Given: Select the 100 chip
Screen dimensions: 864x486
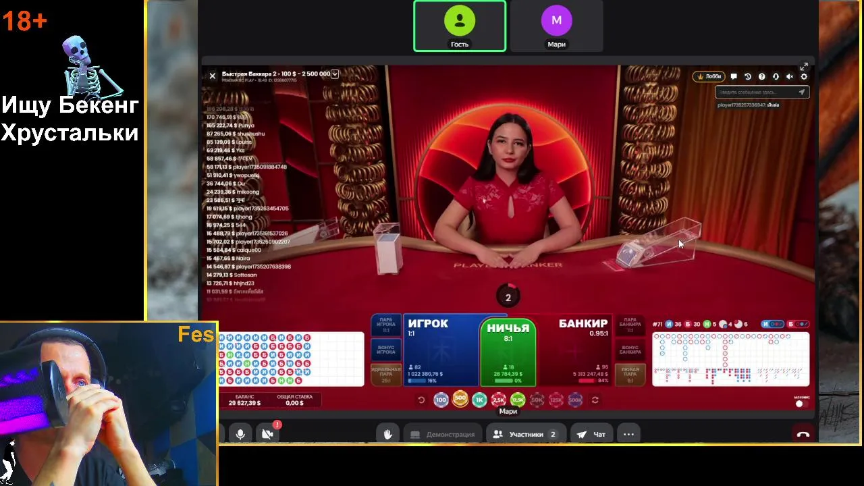Looking at the screenshot, I should (x=441, y=400).
